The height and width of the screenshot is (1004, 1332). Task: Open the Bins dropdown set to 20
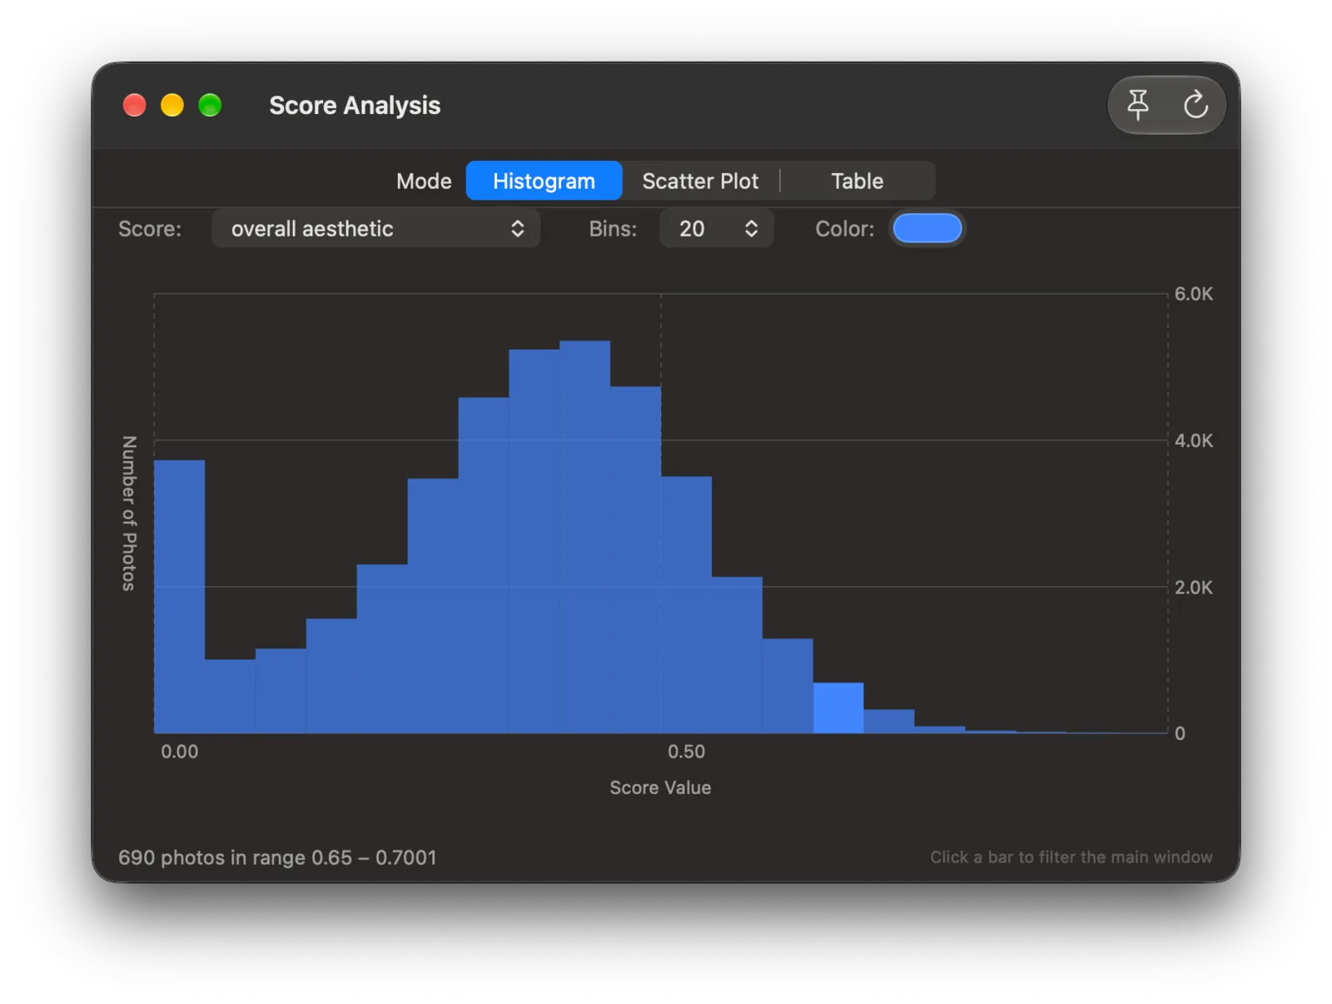pyautogui.click(x=716, y=228)
